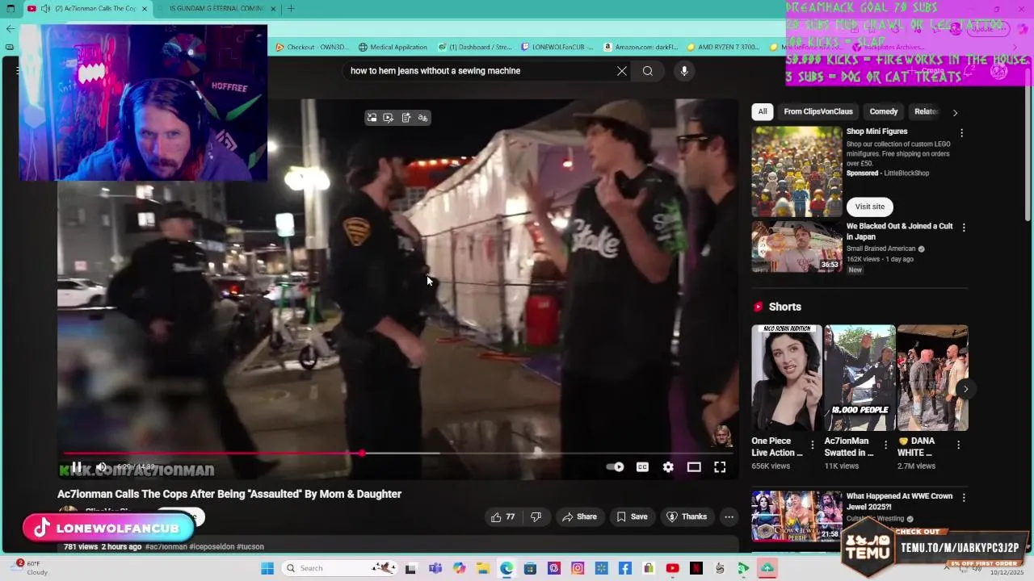Save the video to a playlist
The image size is (1034, 581).
point(632,517)
